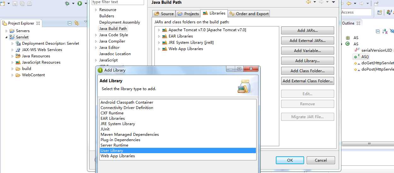Screen dimensions: 394x173
Task: Switch to the Libraries tab
Action: pos(214,13)
